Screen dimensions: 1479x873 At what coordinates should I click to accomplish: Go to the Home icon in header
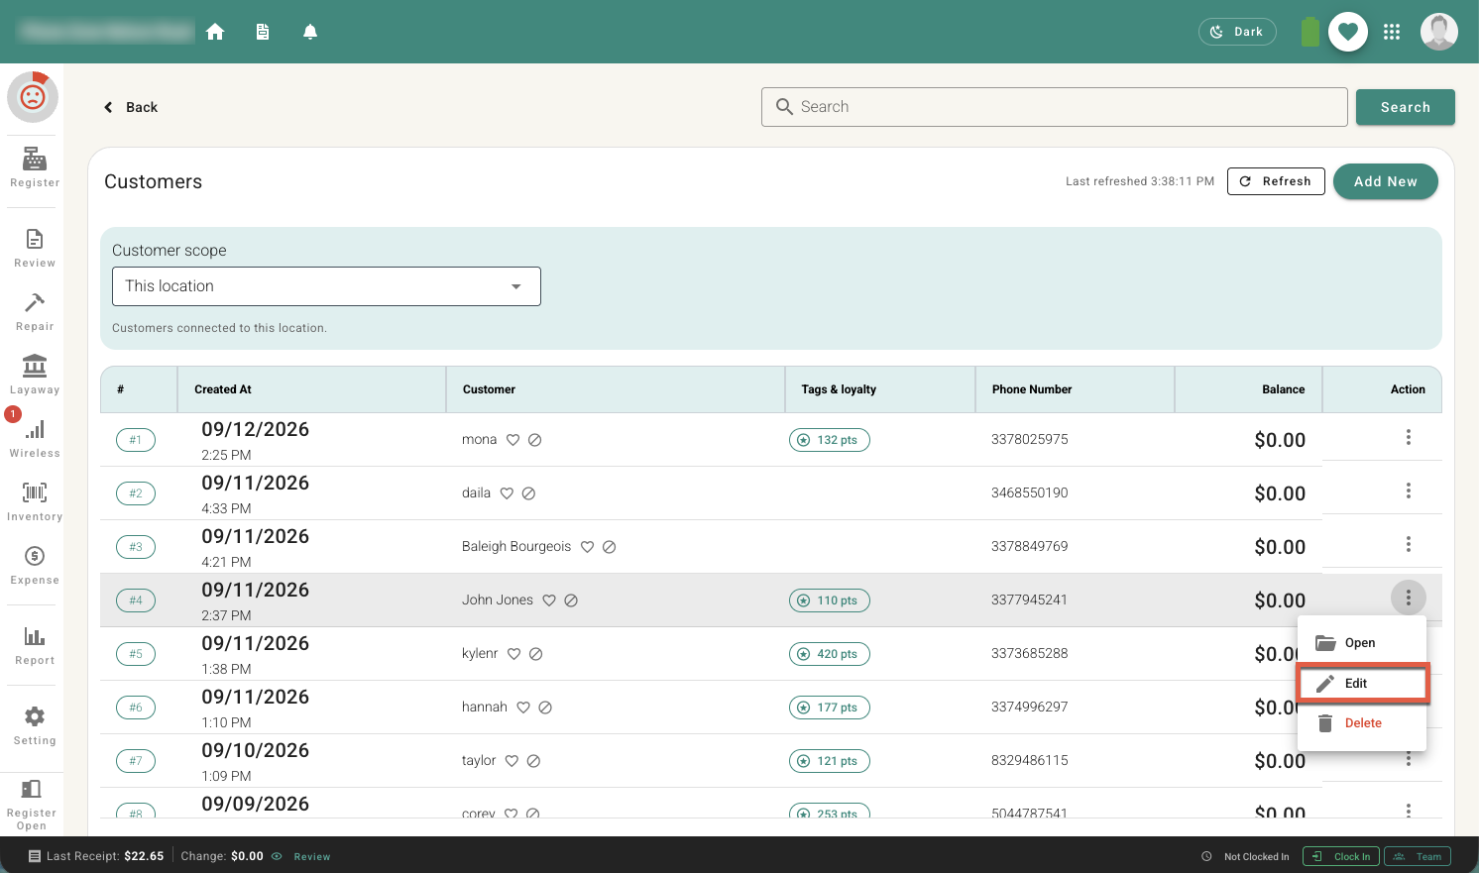coord(215,32)
